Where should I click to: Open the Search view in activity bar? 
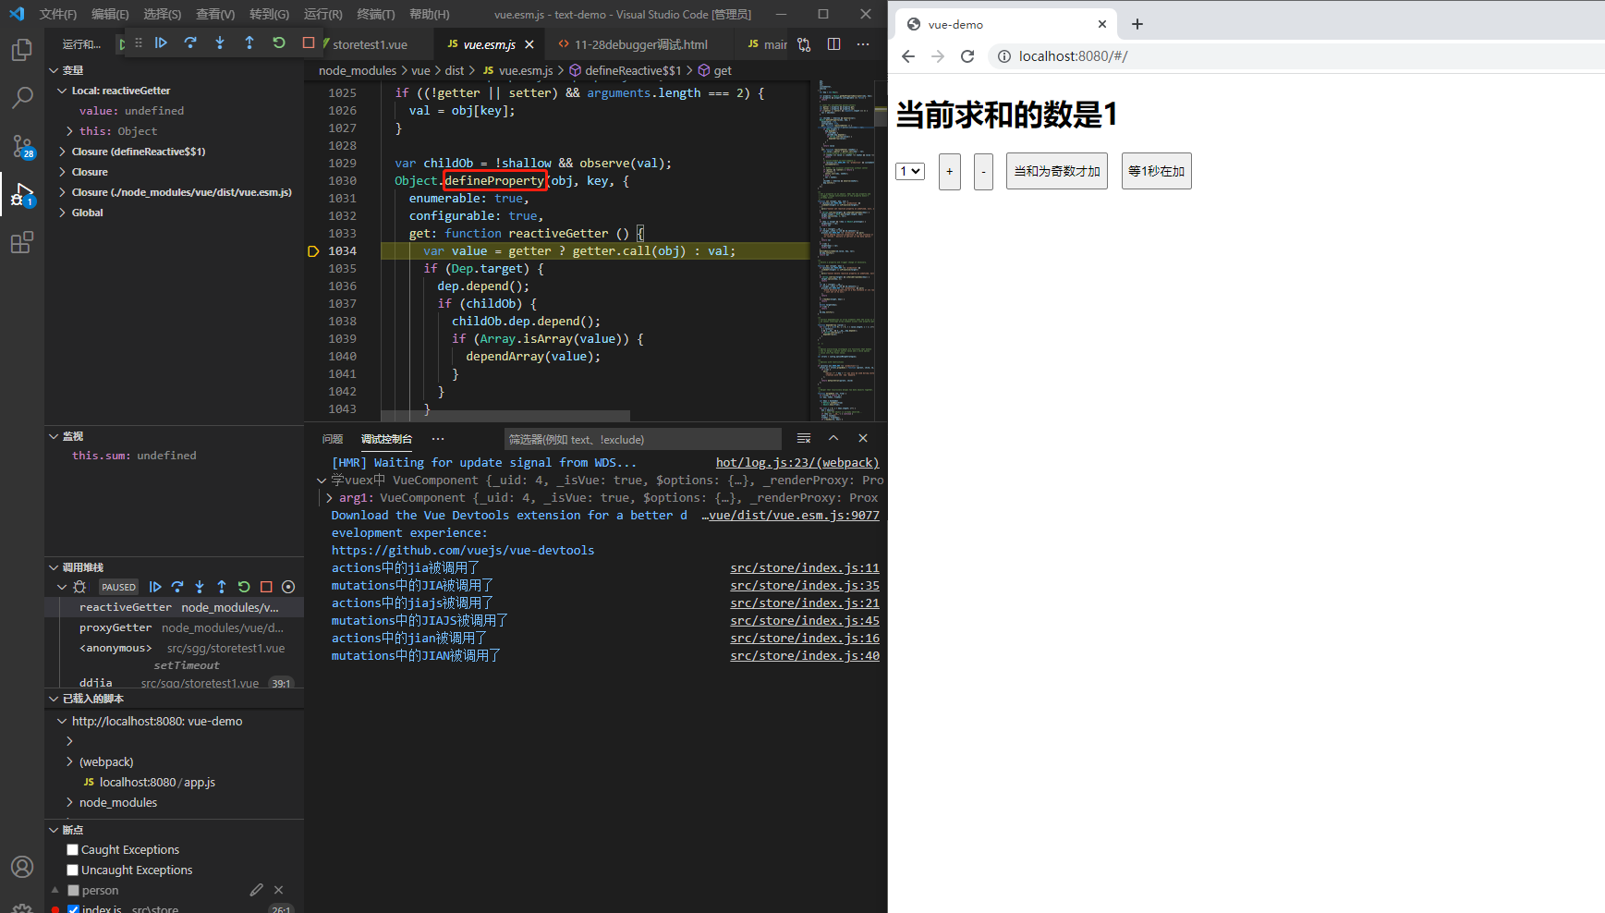[x=22, y=97]
